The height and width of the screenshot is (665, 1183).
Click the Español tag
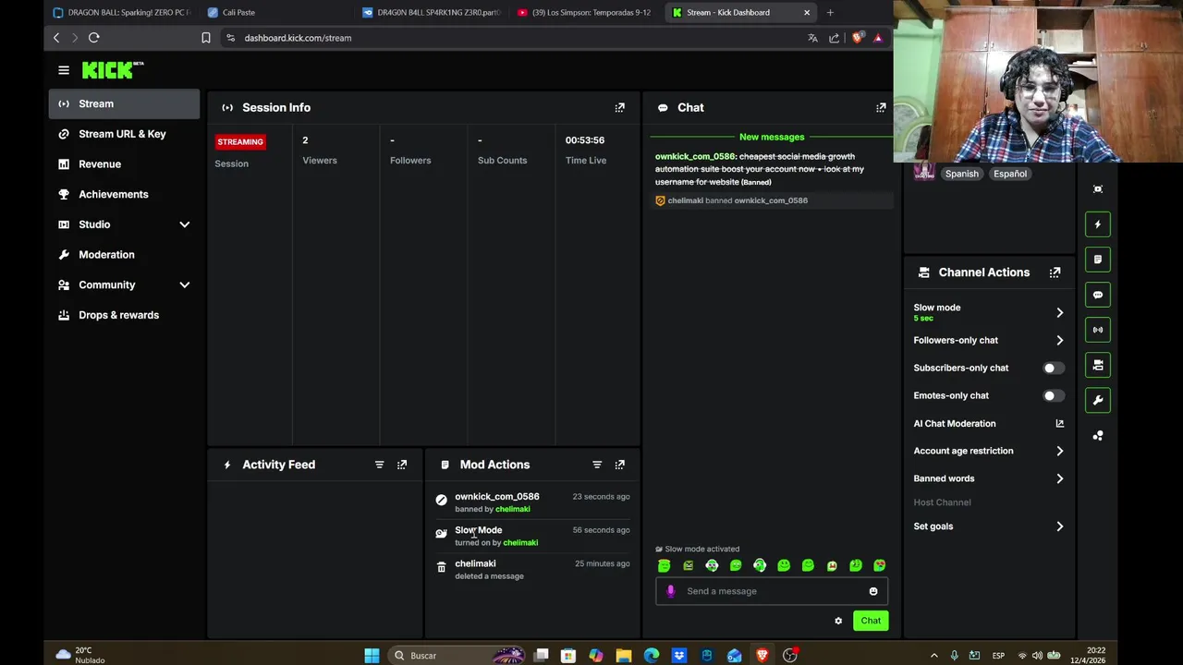click(1010, 174)
